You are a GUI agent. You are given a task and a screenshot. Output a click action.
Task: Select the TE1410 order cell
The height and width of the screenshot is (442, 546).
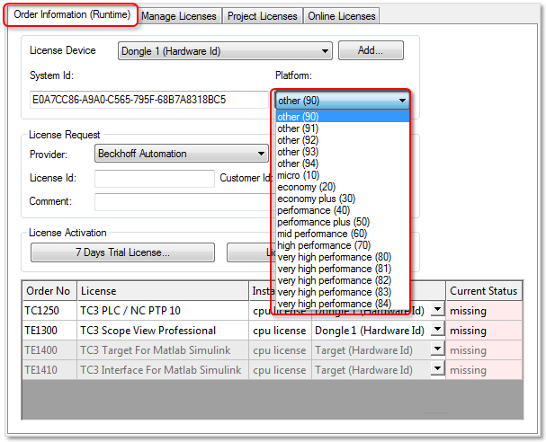[x=49, y=369]
